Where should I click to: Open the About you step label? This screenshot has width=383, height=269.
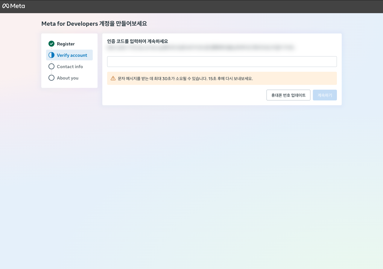tap(68, 78)
